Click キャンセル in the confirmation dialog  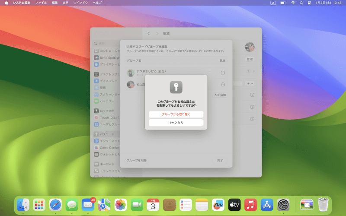click(x=176, y=122)
